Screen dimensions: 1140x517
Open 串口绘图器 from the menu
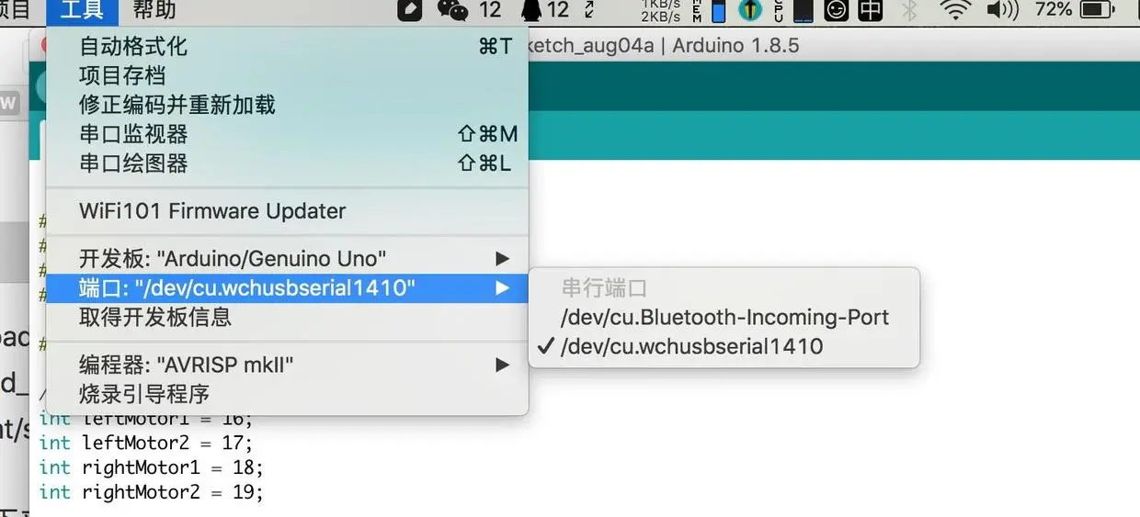click(x=287, y=163)
